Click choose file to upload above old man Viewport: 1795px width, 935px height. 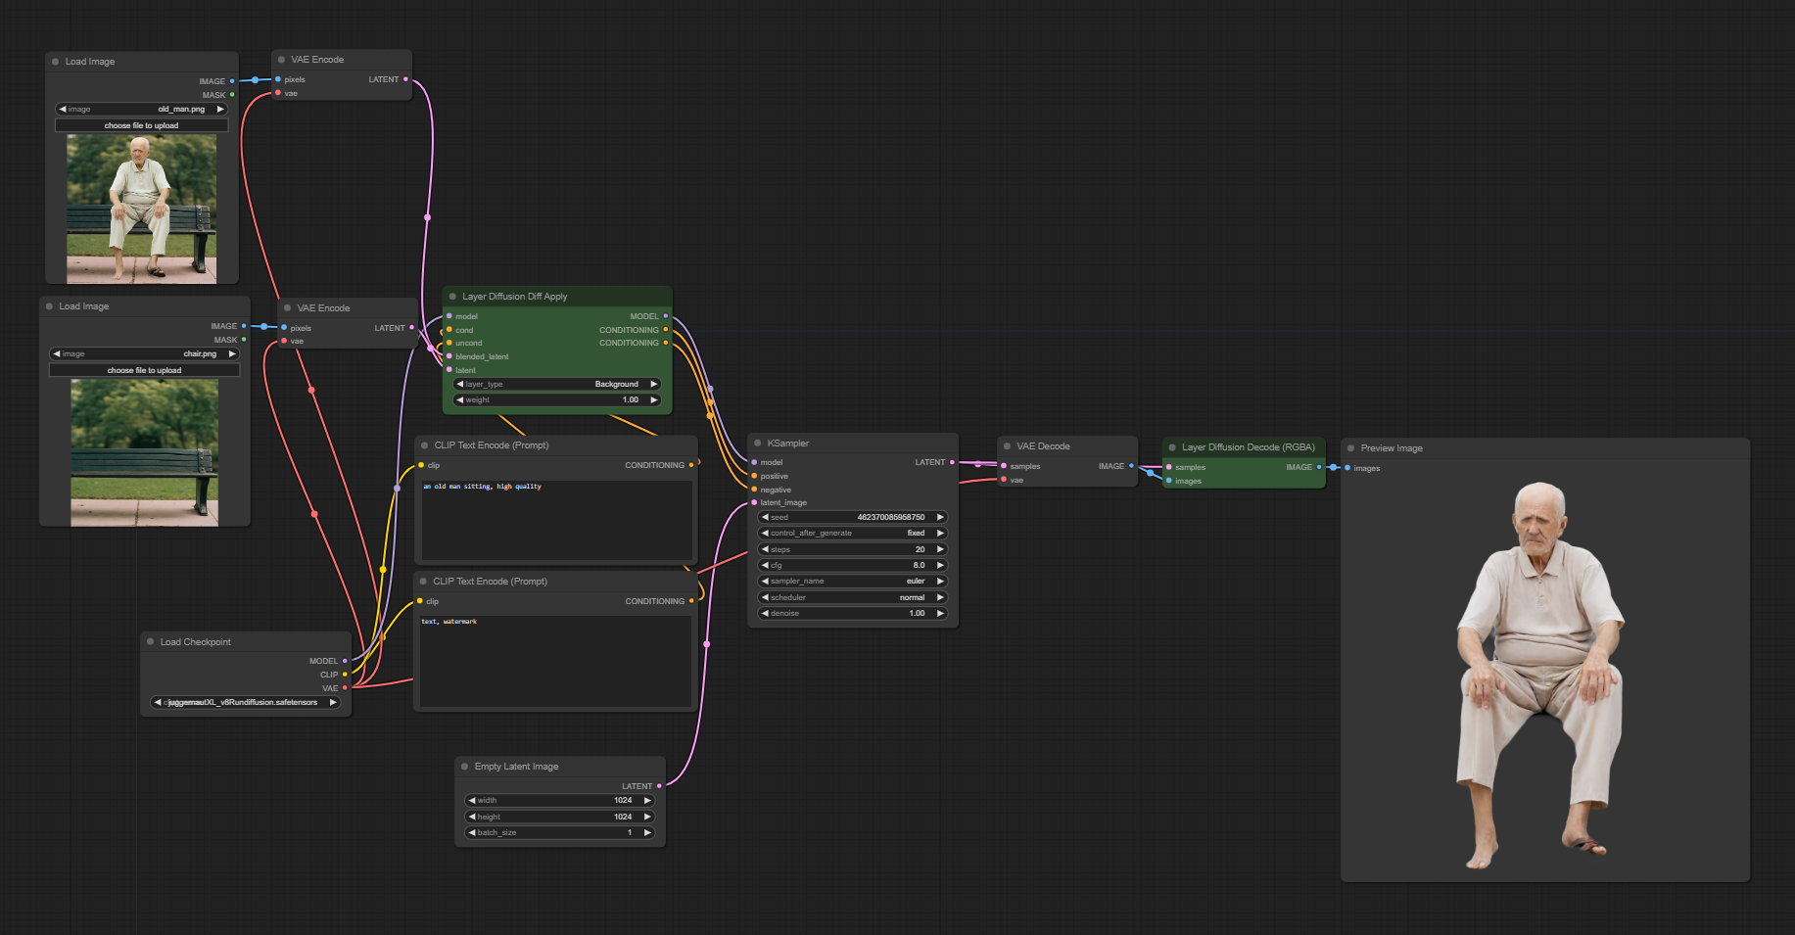[142, 126]
